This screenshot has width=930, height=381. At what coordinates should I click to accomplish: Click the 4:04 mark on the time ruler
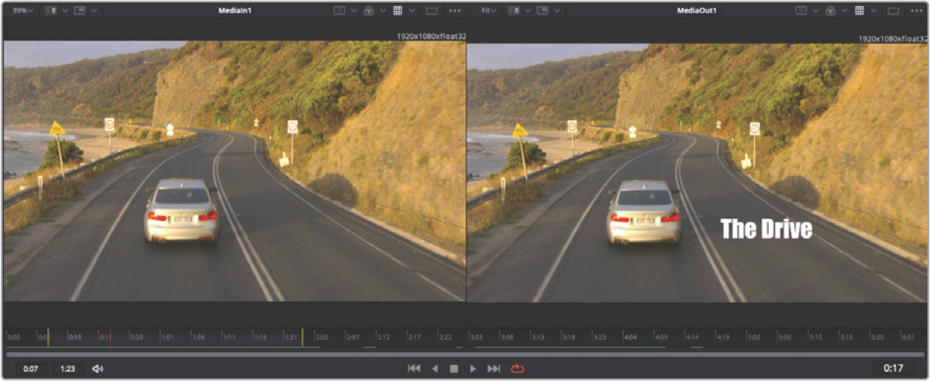630,337
